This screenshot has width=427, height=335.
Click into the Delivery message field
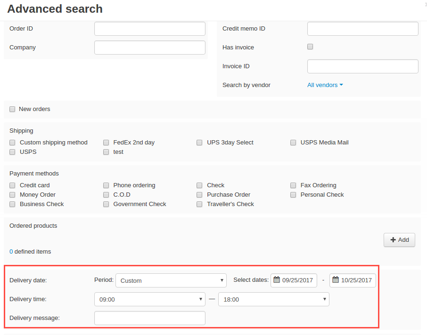(150, 318)
